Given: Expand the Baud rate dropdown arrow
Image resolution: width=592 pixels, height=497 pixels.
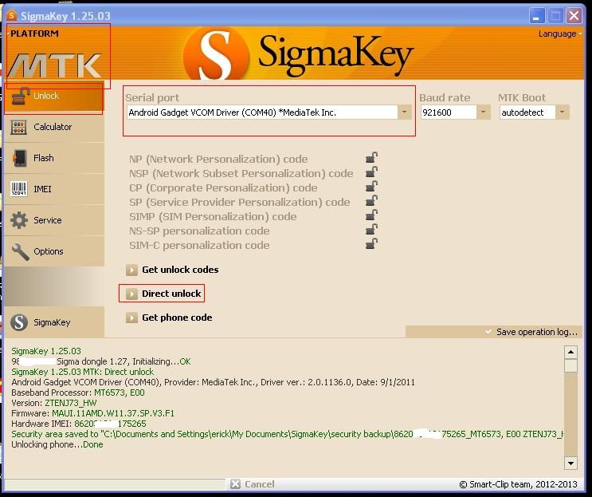Looking at the screenshot, I should 483,112.
